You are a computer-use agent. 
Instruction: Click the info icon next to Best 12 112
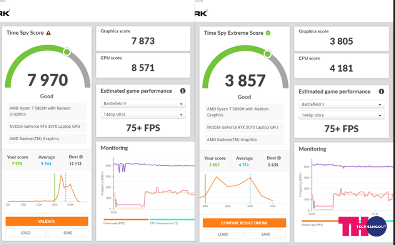(81, 157)
